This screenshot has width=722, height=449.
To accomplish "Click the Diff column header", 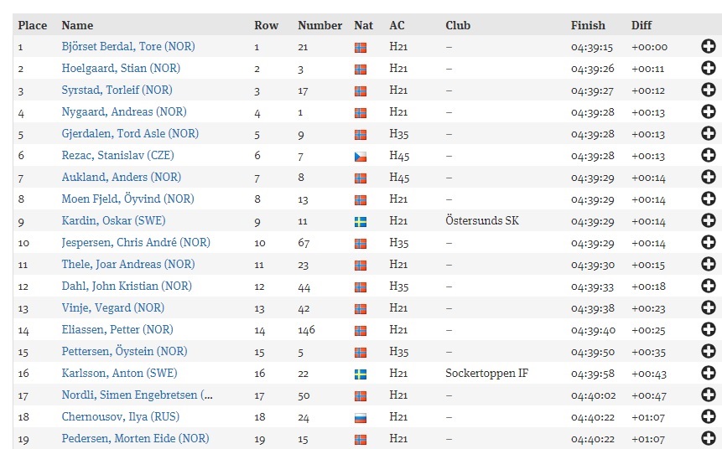I will [641, 25].
